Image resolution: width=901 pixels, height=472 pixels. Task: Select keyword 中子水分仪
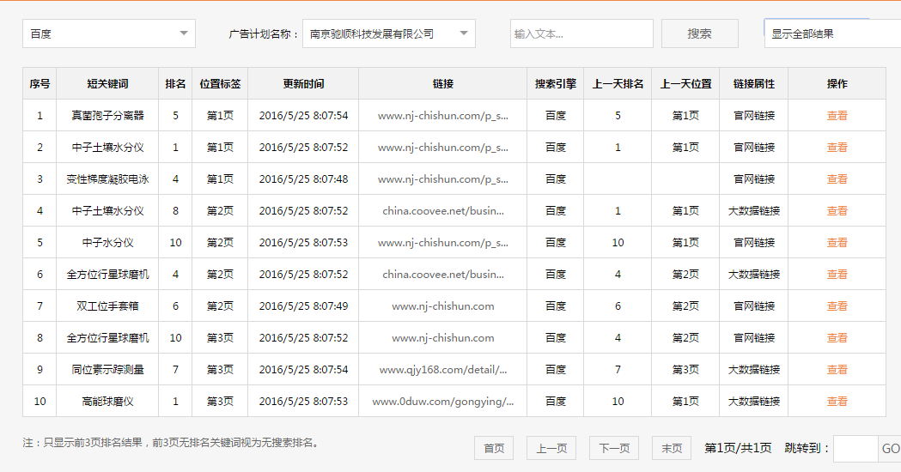pyautogui.click(x=107, y=242)
